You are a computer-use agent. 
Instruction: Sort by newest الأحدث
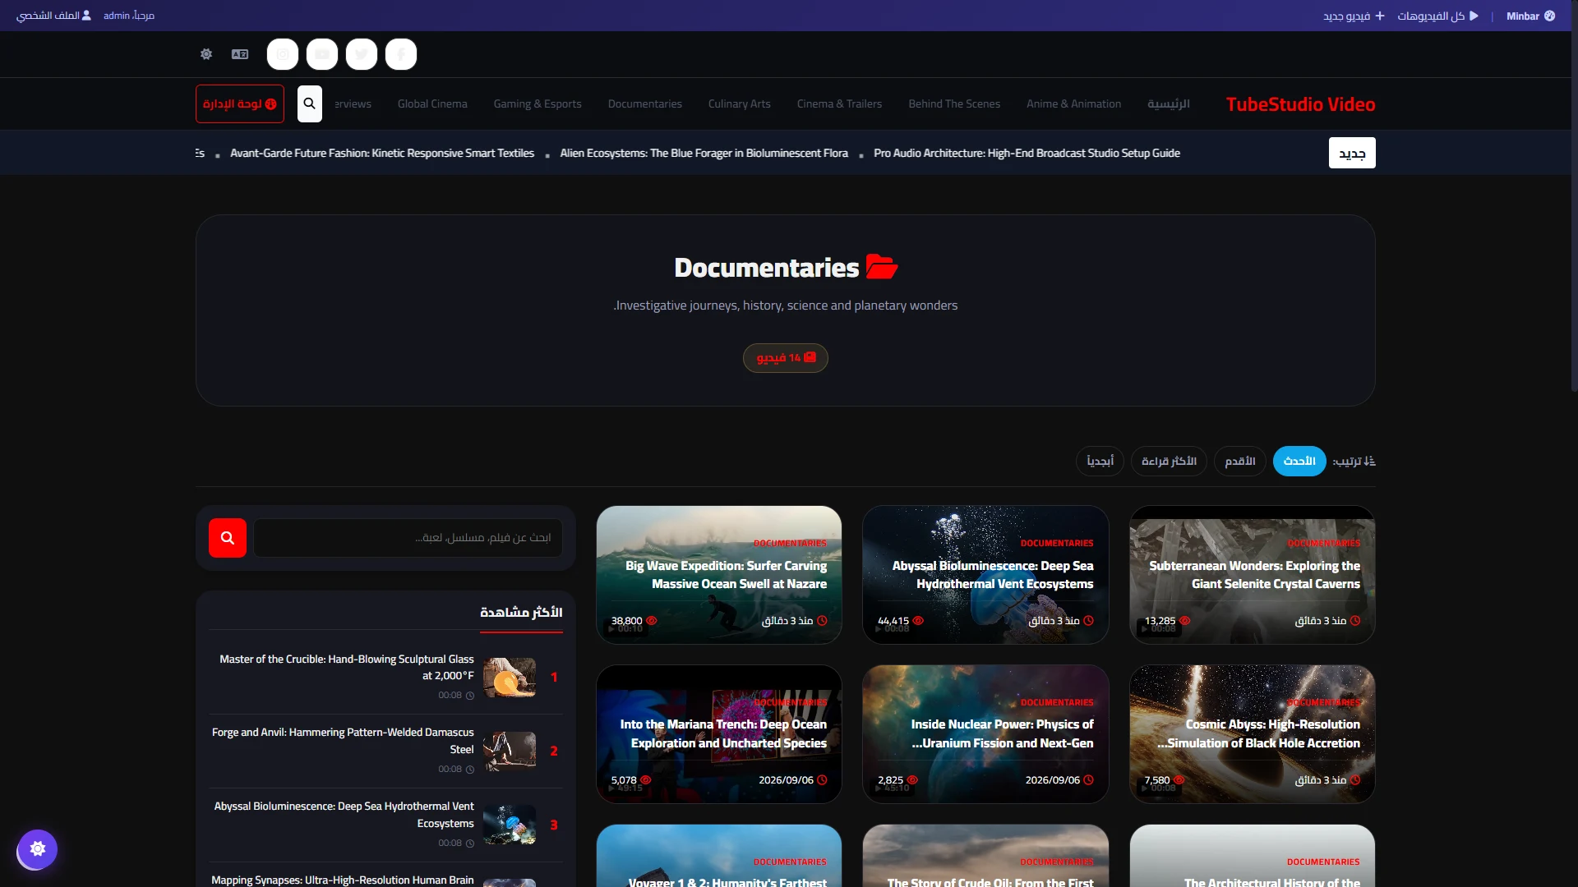tap(1299, 461)
